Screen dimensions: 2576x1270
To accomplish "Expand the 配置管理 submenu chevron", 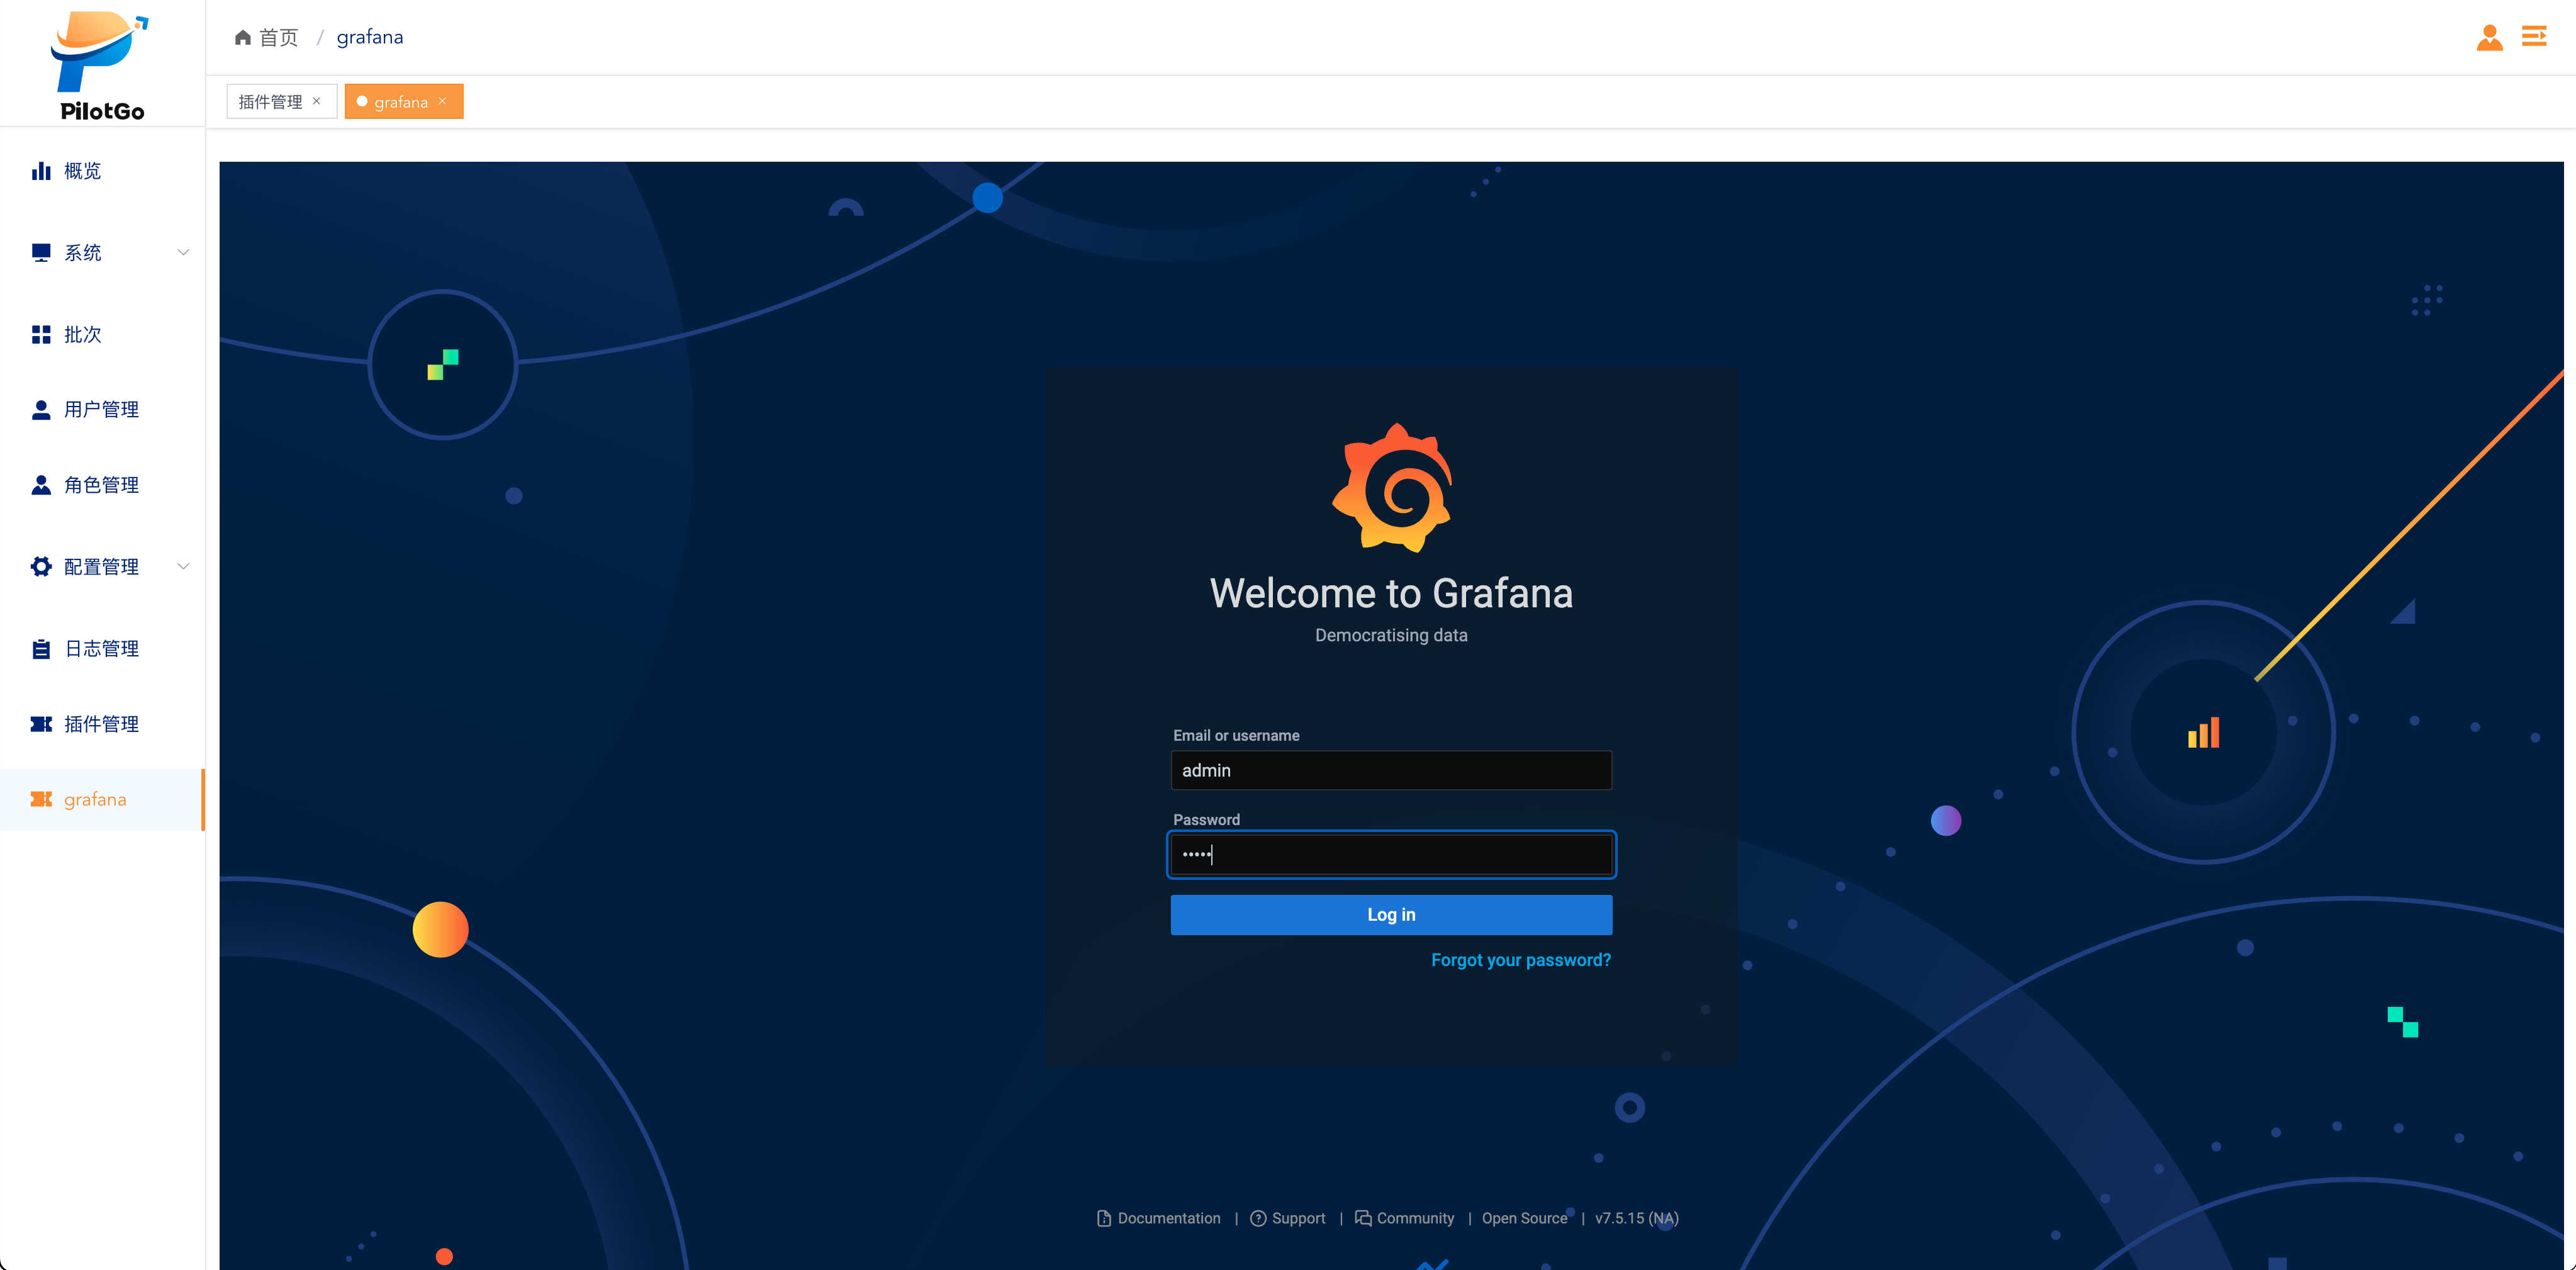I will (x=183, y=567).
